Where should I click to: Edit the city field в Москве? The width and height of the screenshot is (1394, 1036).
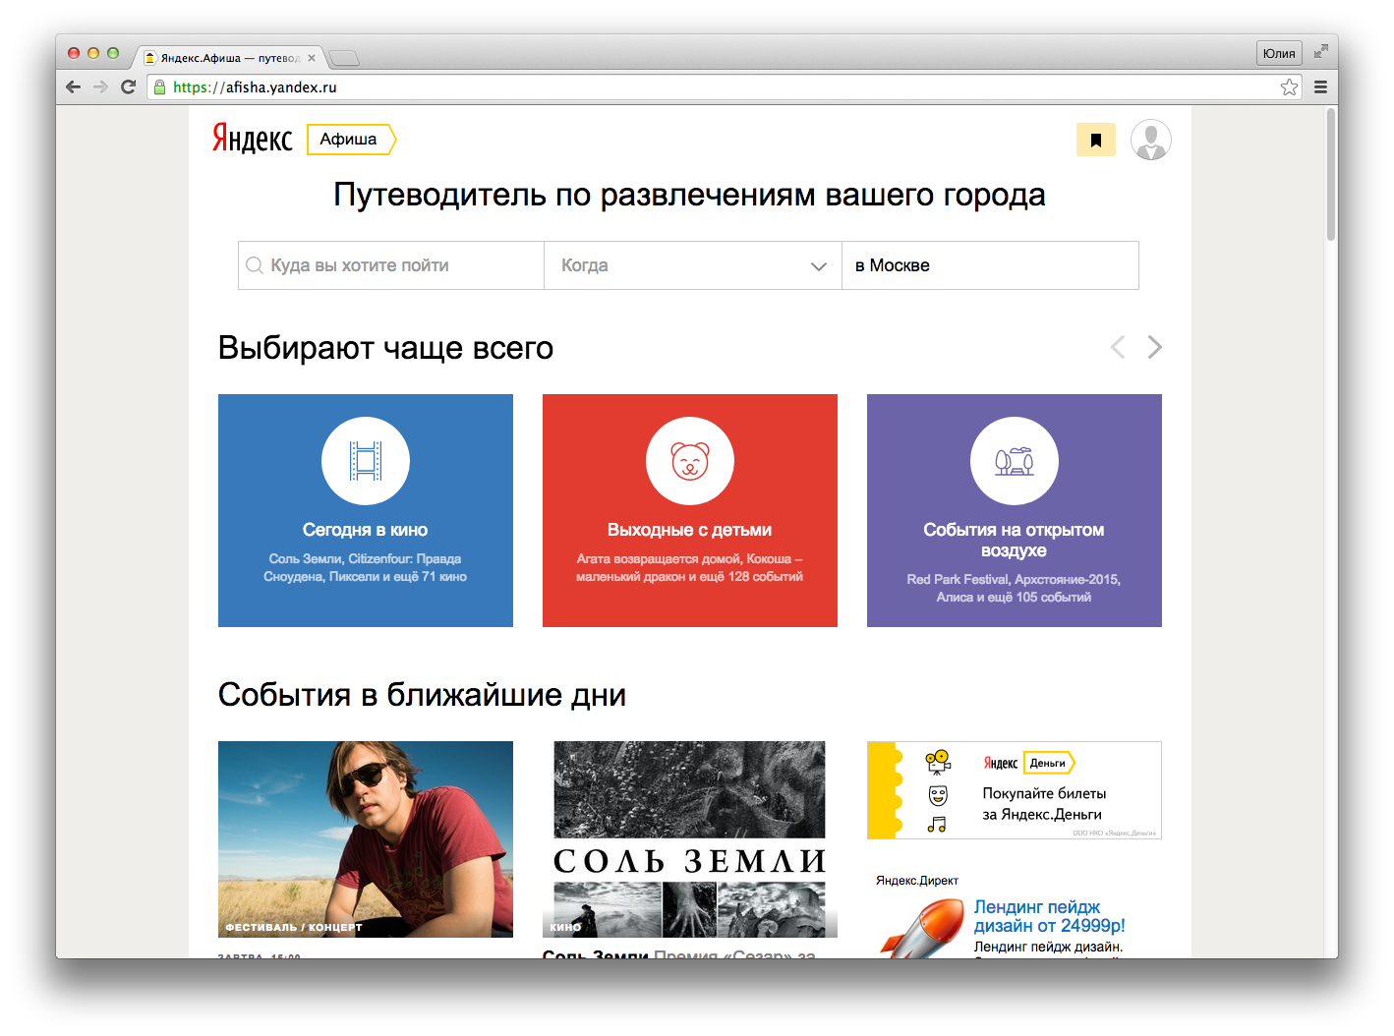(990, 265)
